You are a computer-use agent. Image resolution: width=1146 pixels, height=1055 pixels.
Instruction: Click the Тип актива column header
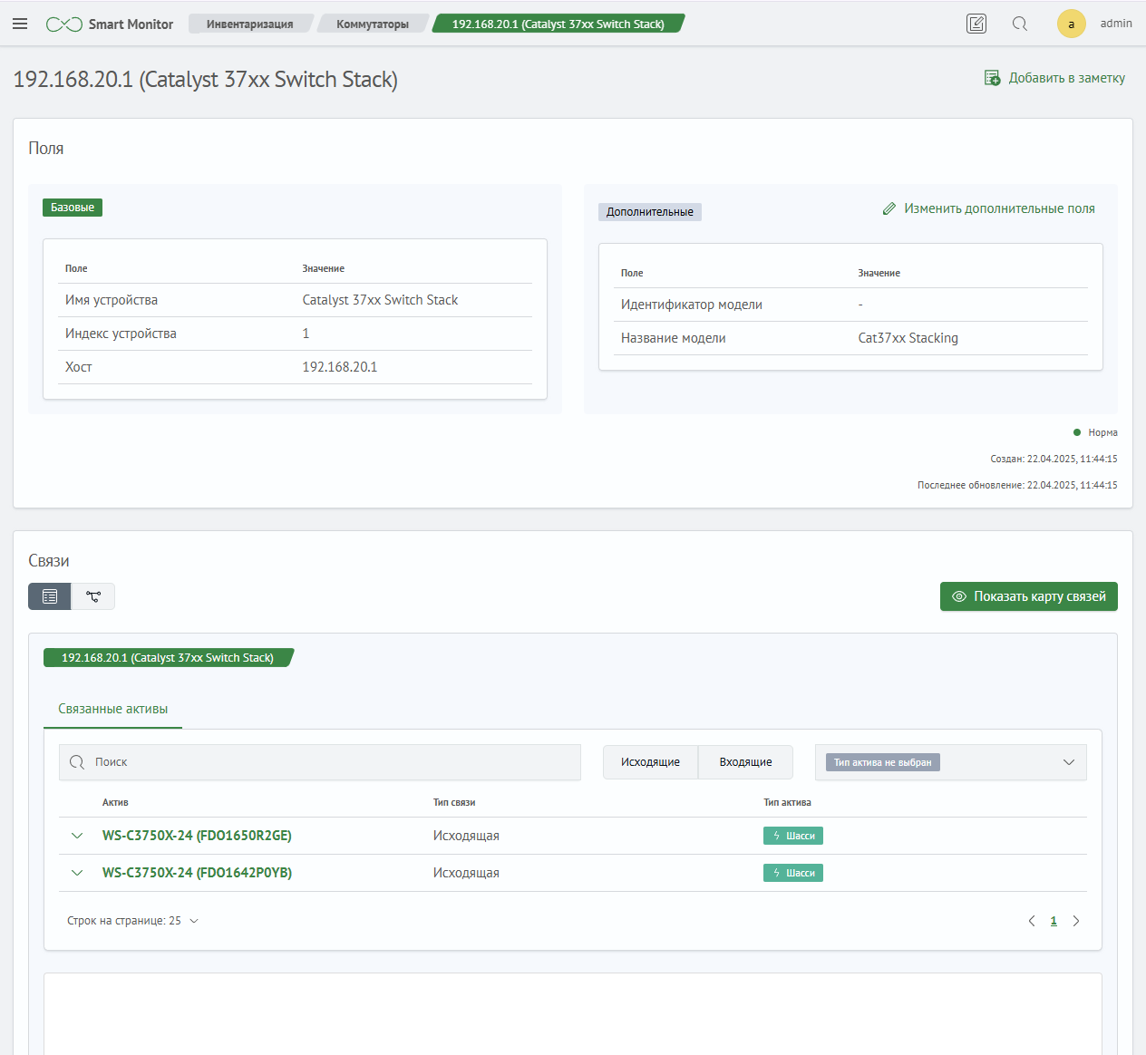(x=787, y=802)
